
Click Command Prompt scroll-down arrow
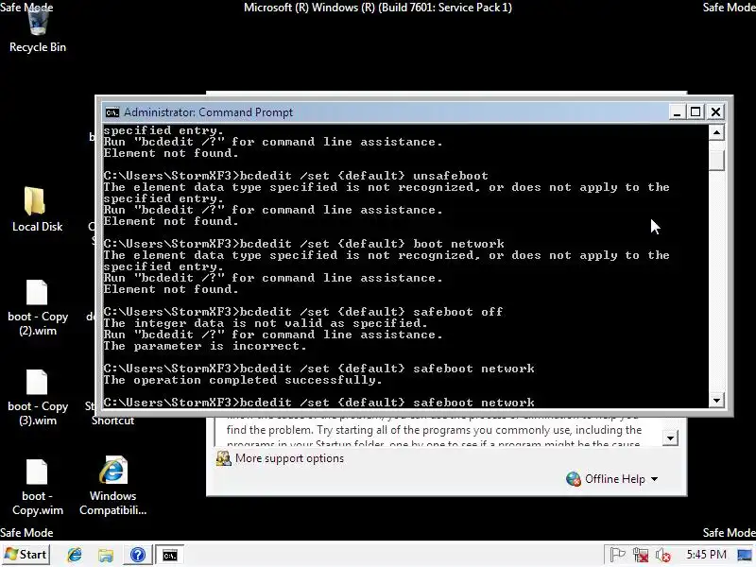click(716, 400)
